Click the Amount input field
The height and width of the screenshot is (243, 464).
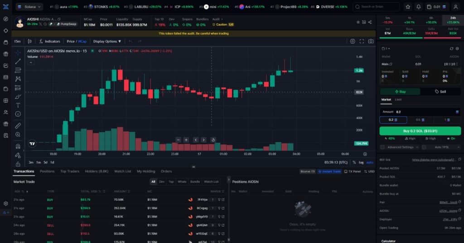pos(420,112)
